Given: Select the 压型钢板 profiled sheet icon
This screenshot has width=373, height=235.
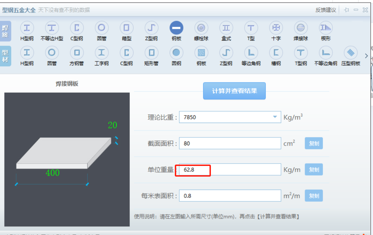Looking at the screenshot, I should tap(351, 53).
